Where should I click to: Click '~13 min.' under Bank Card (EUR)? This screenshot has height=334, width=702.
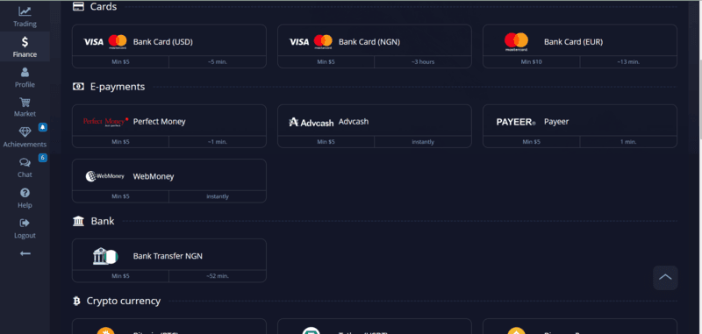click(628, 61)
